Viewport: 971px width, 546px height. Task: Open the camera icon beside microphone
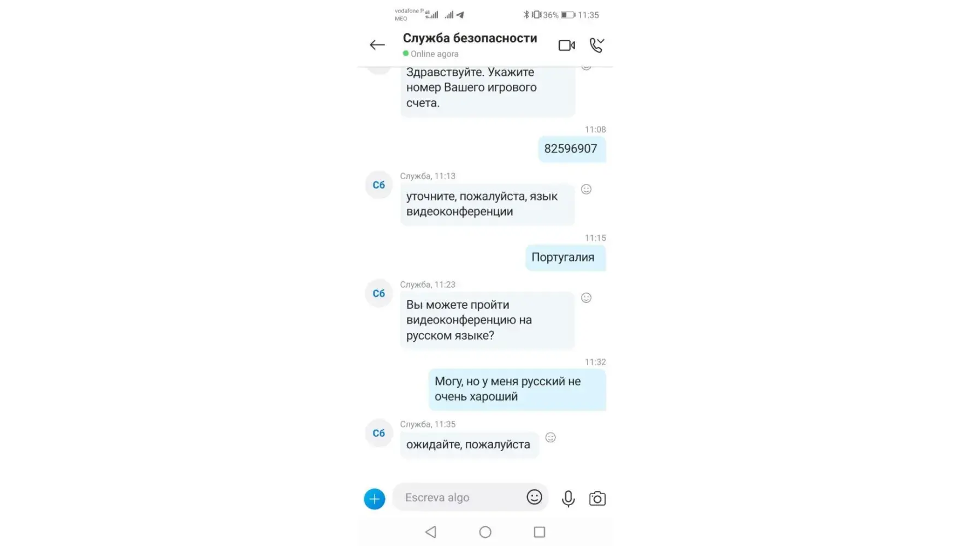597,498
